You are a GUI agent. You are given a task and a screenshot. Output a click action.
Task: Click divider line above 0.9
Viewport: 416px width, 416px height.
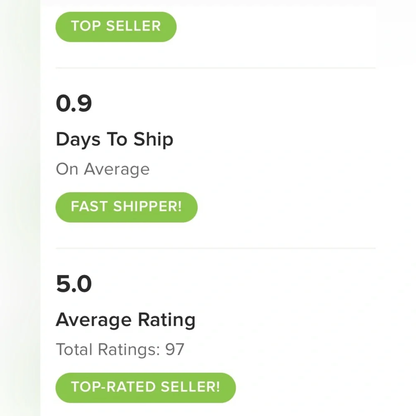pyautogui.click(x=215, y=67)
